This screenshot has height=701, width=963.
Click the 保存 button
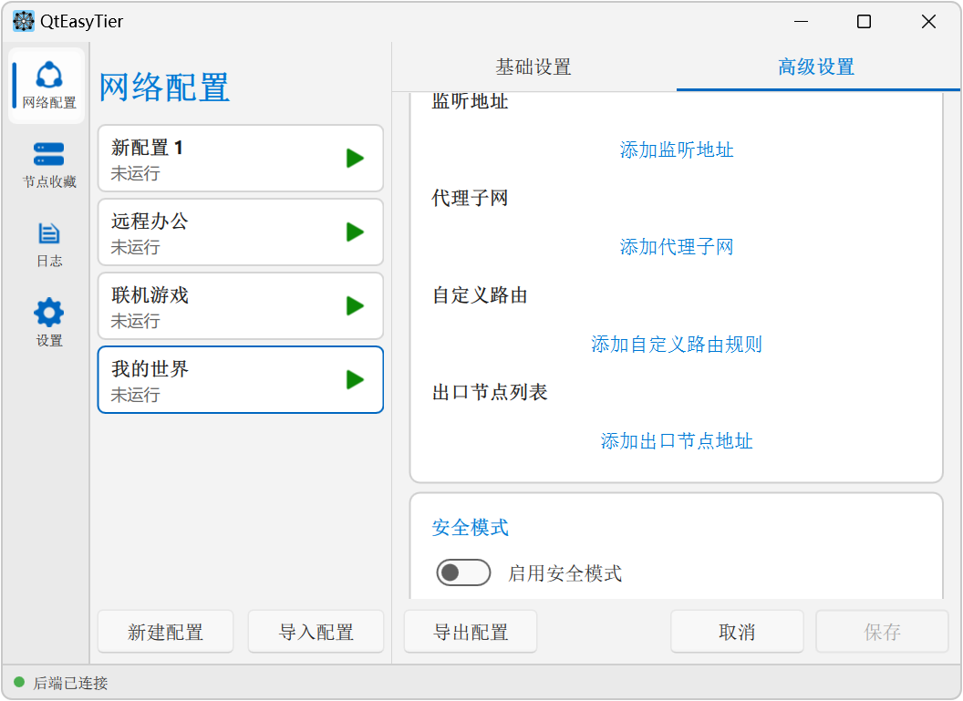[x=882, y=632]
